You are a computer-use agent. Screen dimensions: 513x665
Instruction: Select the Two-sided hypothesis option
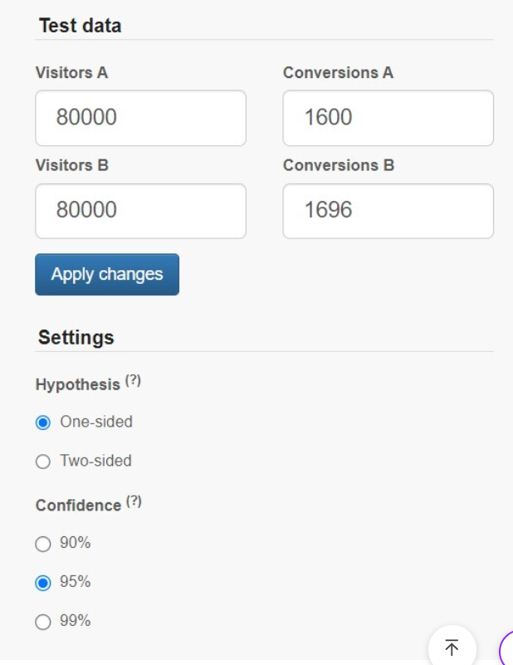click(43, 462)
